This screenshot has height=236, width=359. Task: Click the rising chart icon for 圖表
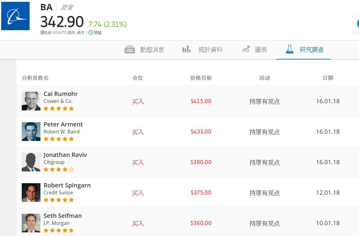[x=245, y=49]
